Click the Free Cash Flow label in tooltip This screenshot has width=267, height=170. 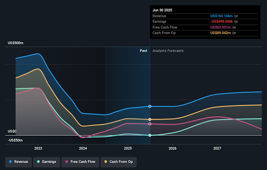(x=165, y=27)
